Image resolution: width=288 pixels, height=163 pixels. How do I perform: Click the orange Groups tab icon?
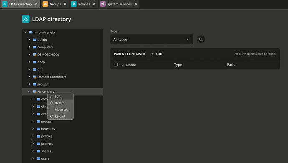45,4
